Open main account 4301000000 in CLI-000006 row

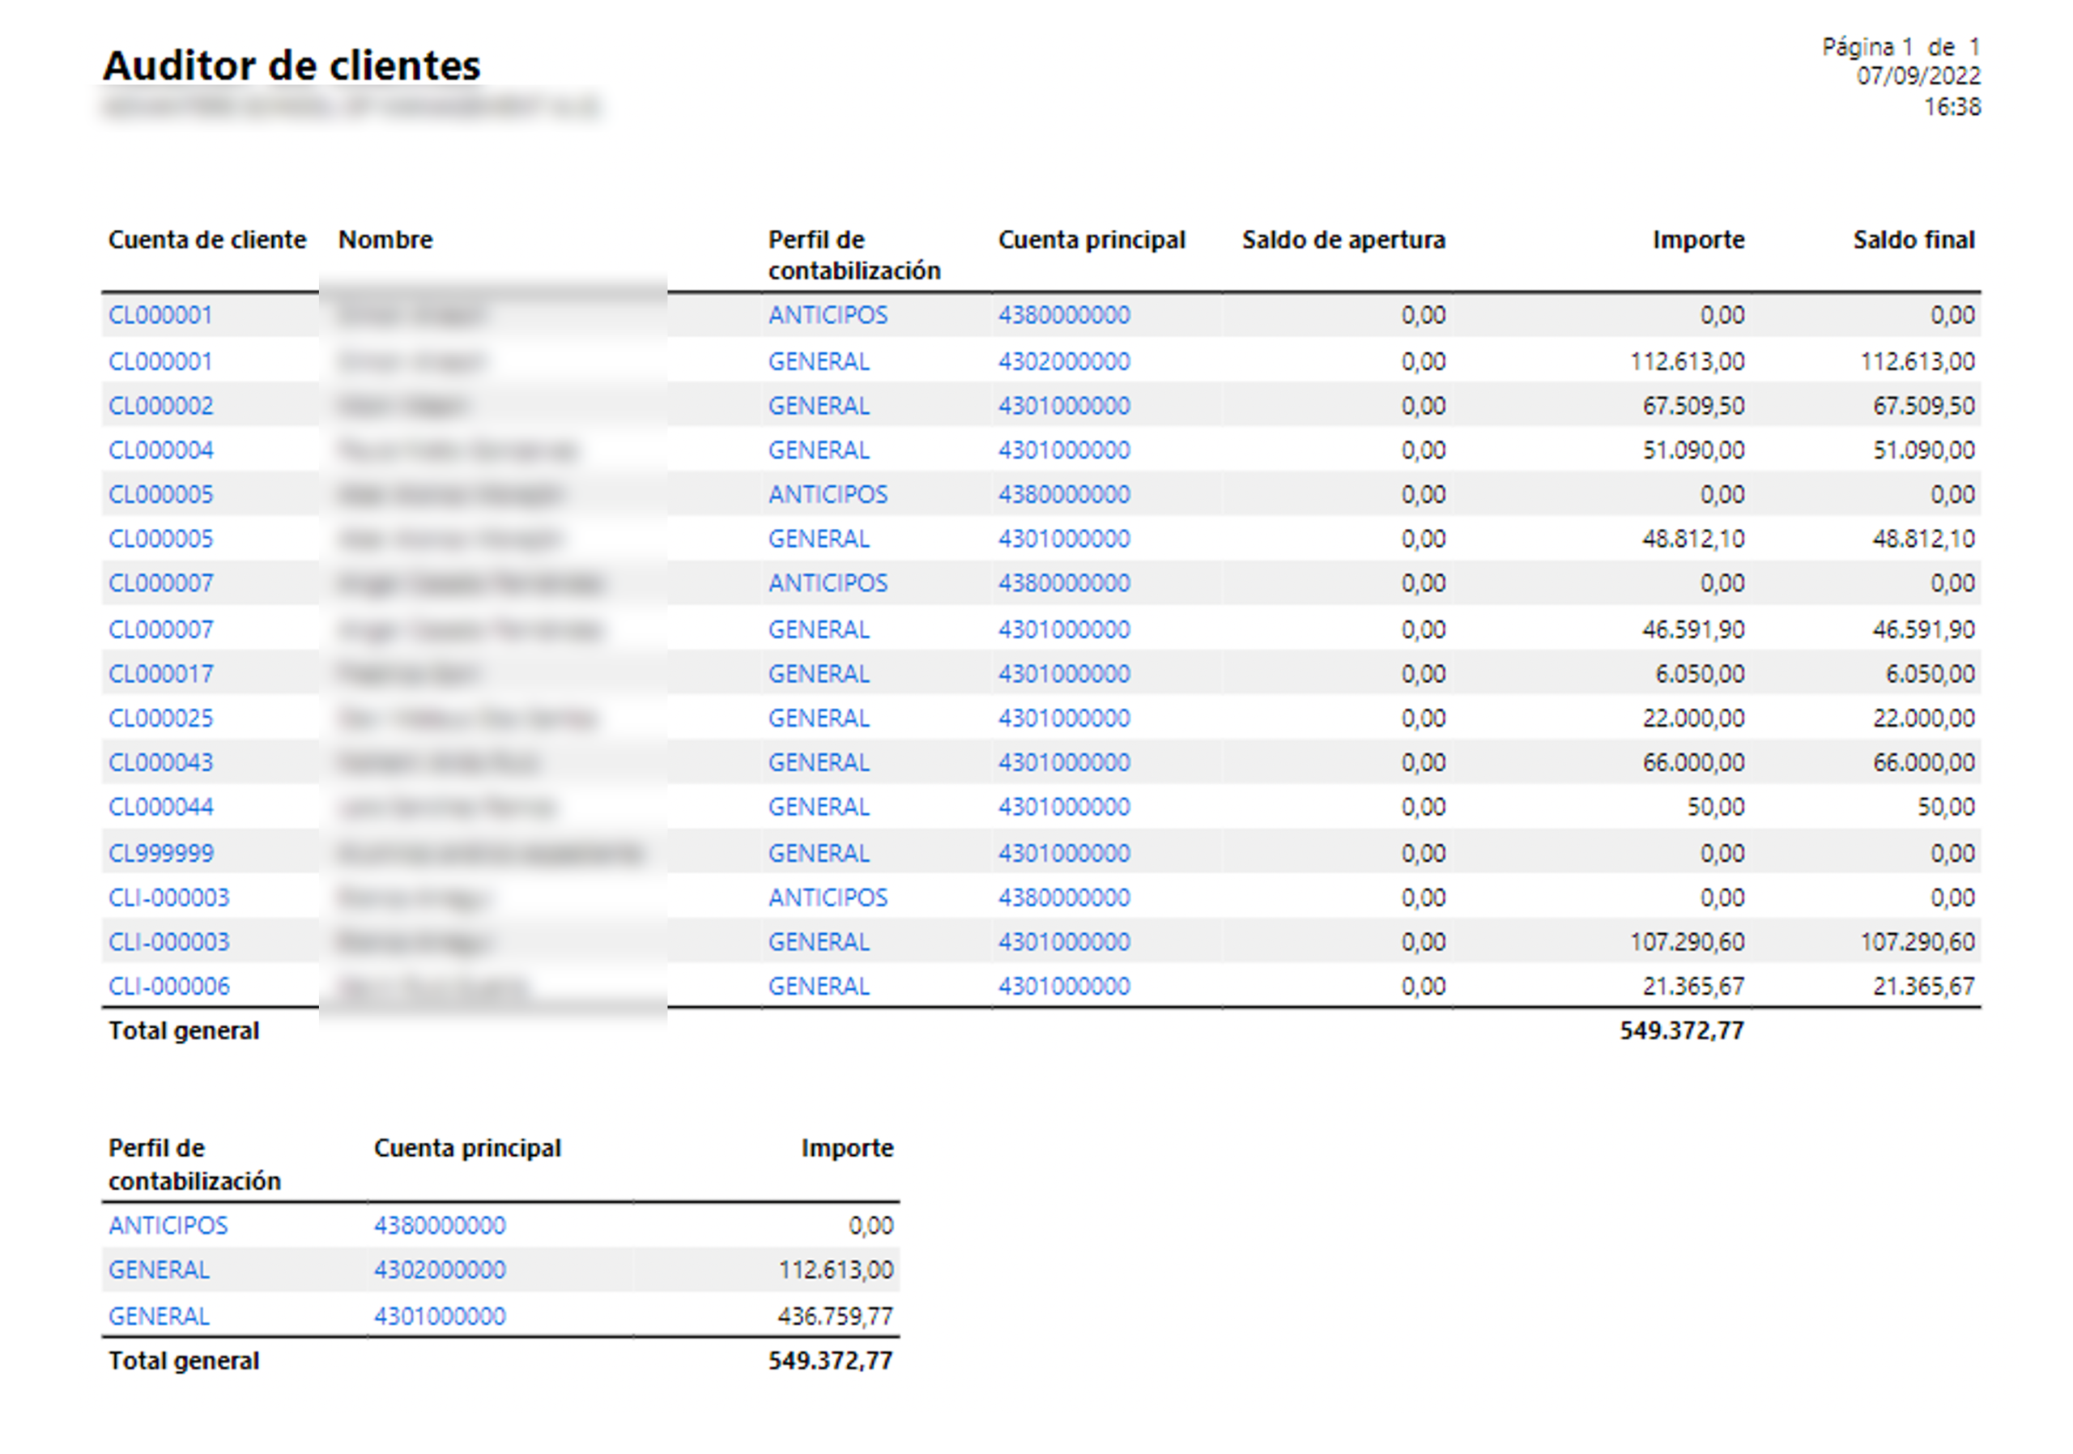[x=1063, y=986]
